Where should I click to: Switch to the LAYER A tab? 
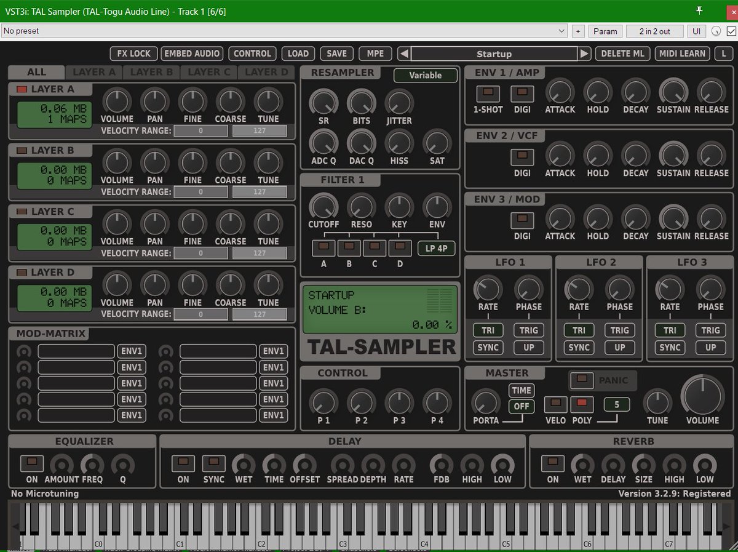(x=94, y=72)
